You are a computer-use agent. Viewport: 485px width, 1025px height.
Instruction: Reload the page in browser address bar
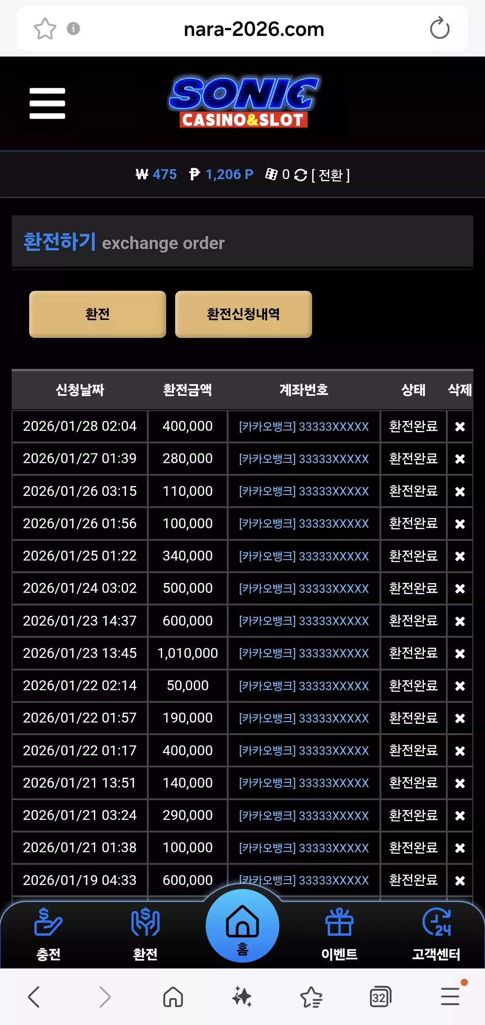(x=439, y=29)
